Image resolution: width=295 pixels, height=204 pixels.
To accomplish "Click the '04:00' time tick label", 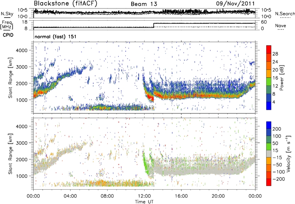I will (70, 196).
